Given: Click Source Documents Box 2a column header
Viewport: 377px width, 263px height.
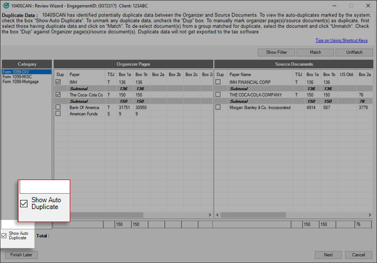Looking at the screenshot, I should [x=365, y=74].
